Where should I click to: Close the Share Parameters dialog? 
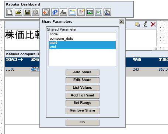pyautogui.click(x=121, y=22)
